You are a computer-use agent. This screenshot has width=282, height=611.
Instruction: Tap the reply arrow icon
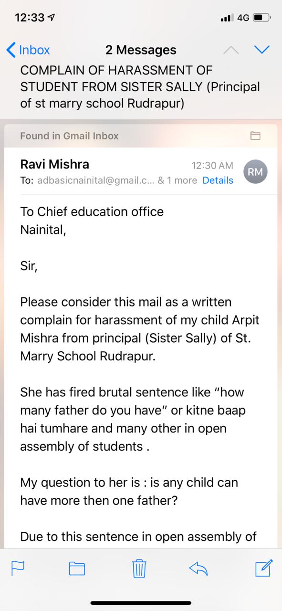tap(199, 568)
